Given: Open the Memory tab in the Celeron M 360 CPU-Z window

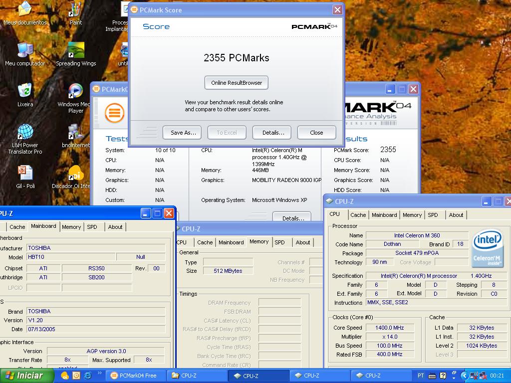Looking at the screenshot, I should pyautogui.click(x=412, y=215).
